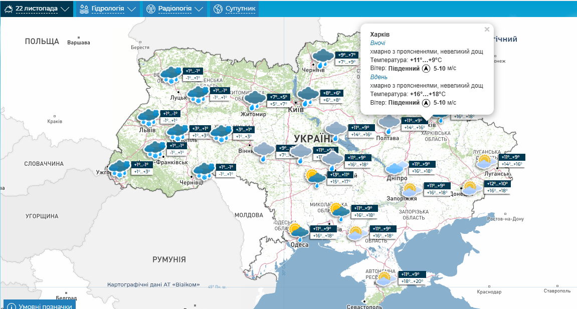Click the rain cloud icon at Чернігів
Image resolution: width=577 pixels, height=309 pixels.
click(x=322, y=58)
